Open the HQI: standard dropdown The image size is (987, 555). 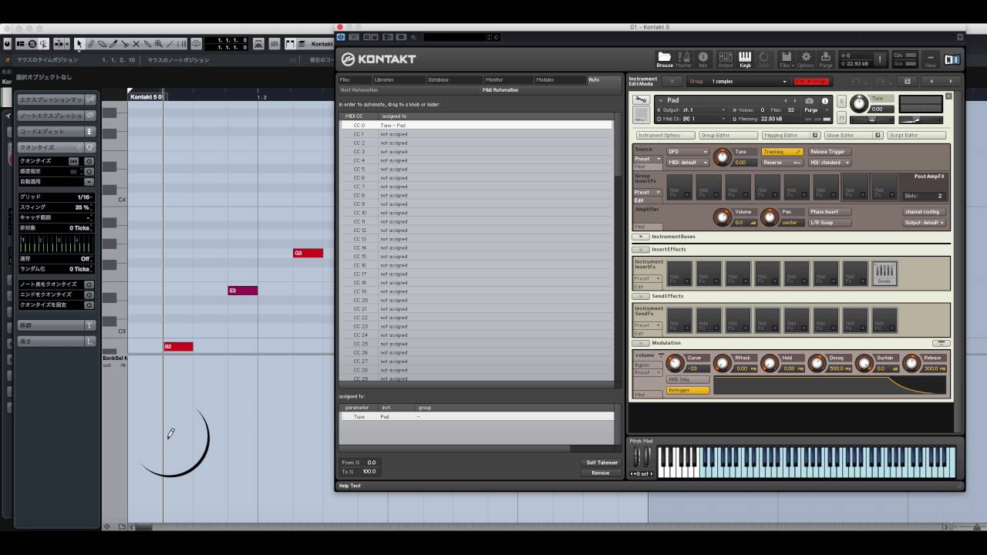pyautogui.click(x=829, y=163)
